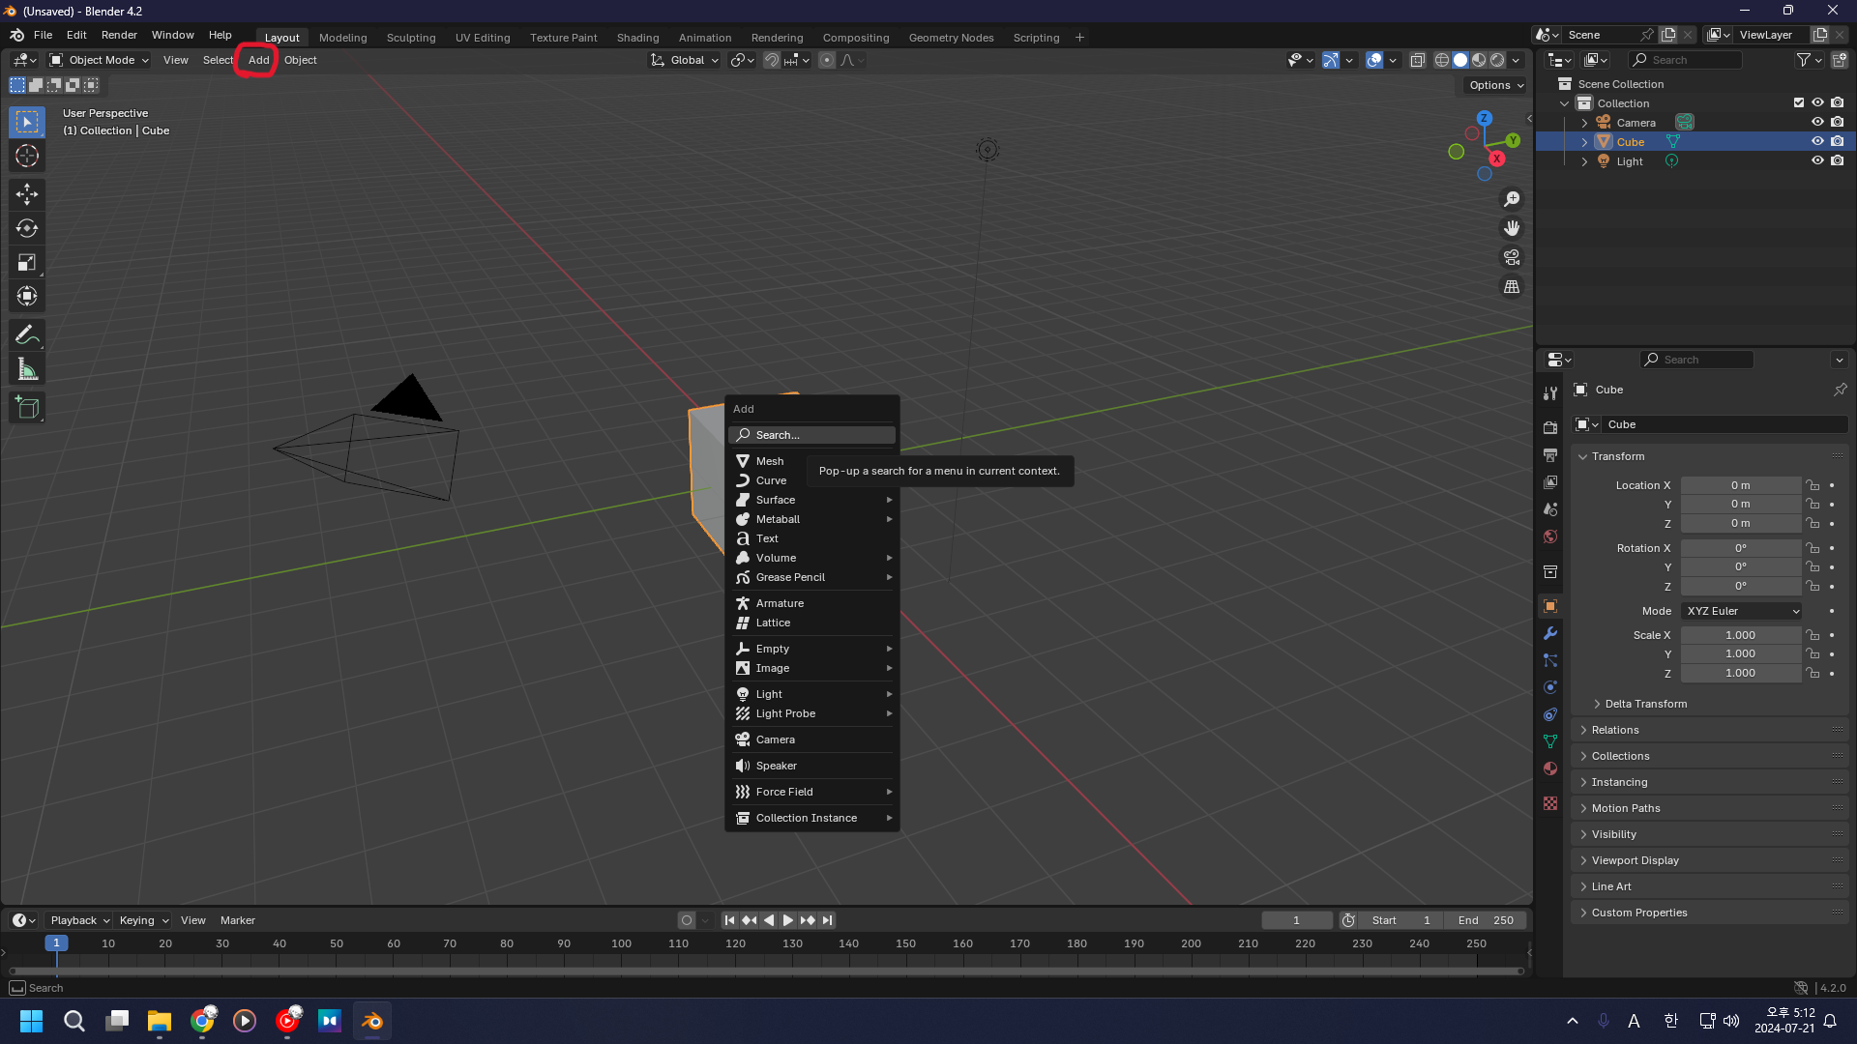Switch to the Sculpting workspace tab
Viewport: 1857px width, 1044px height.
[411, 38]
